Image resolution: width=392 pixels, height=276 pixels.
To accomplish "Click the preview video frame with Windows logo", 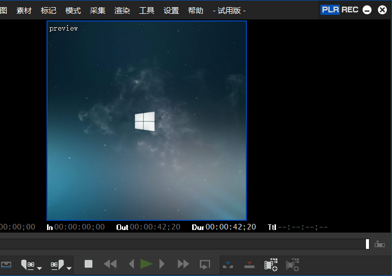I will point(147,121).
